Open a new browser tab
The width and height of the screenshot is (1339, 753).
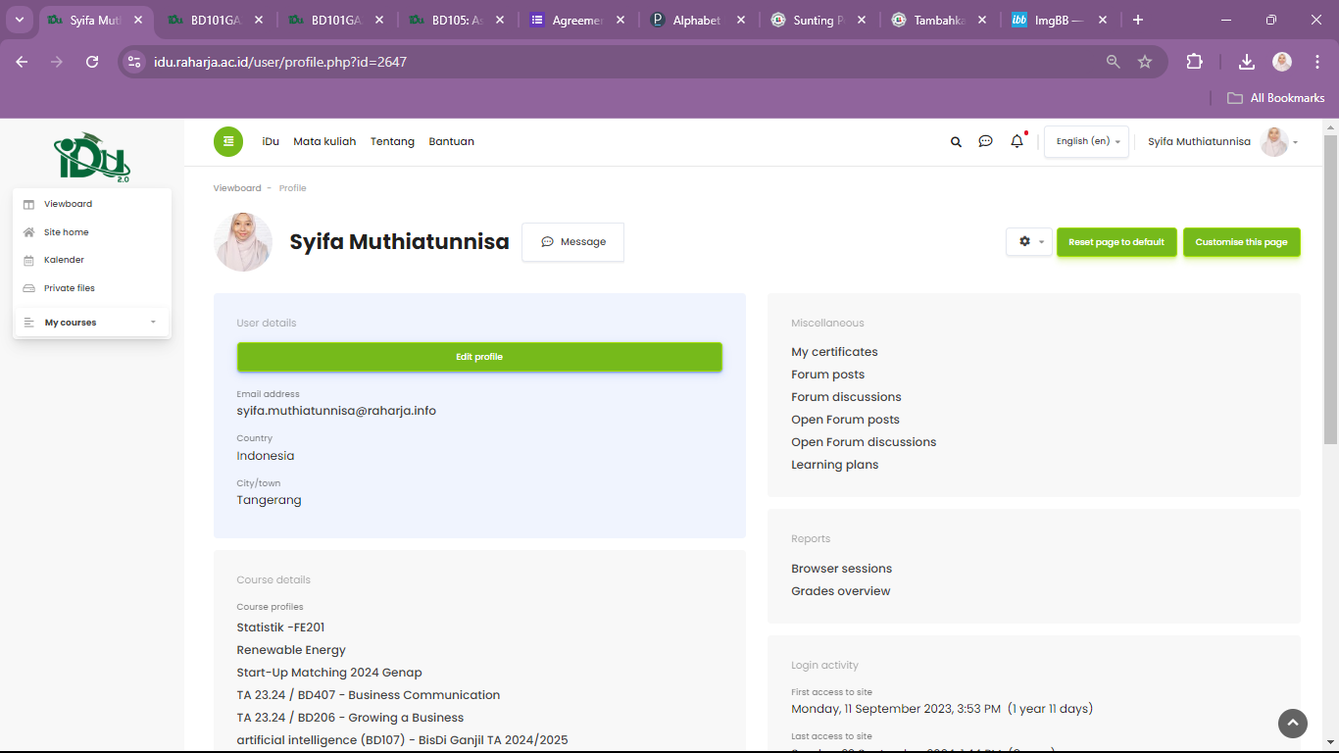tap(1137, 20)
